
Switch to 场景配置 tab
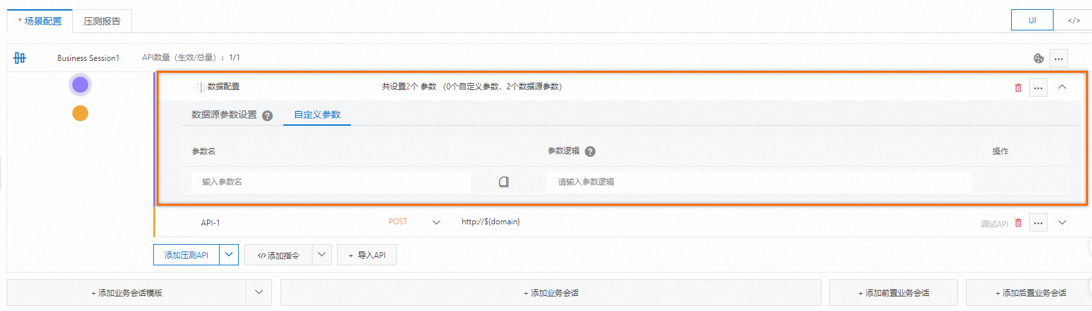pyautogui.click(x=40, y=21)
